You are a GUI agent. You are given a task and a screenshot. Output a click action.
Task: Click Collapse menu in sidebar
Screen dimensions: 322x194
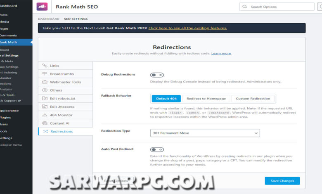click(16, 145)
